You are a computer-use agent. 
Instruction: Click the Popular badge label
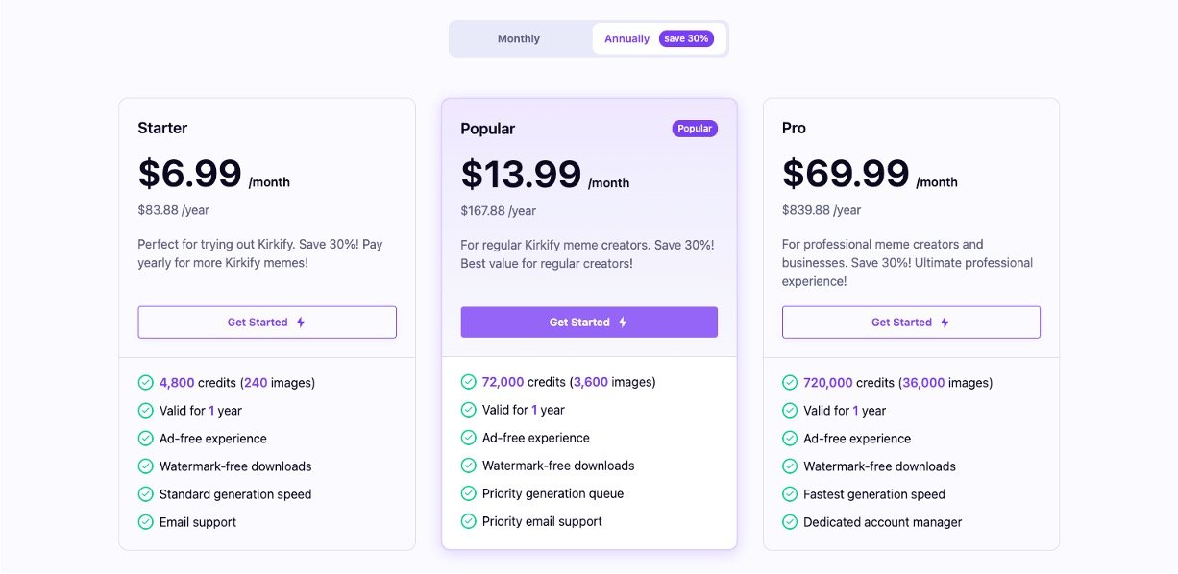(x=695, y=129)
